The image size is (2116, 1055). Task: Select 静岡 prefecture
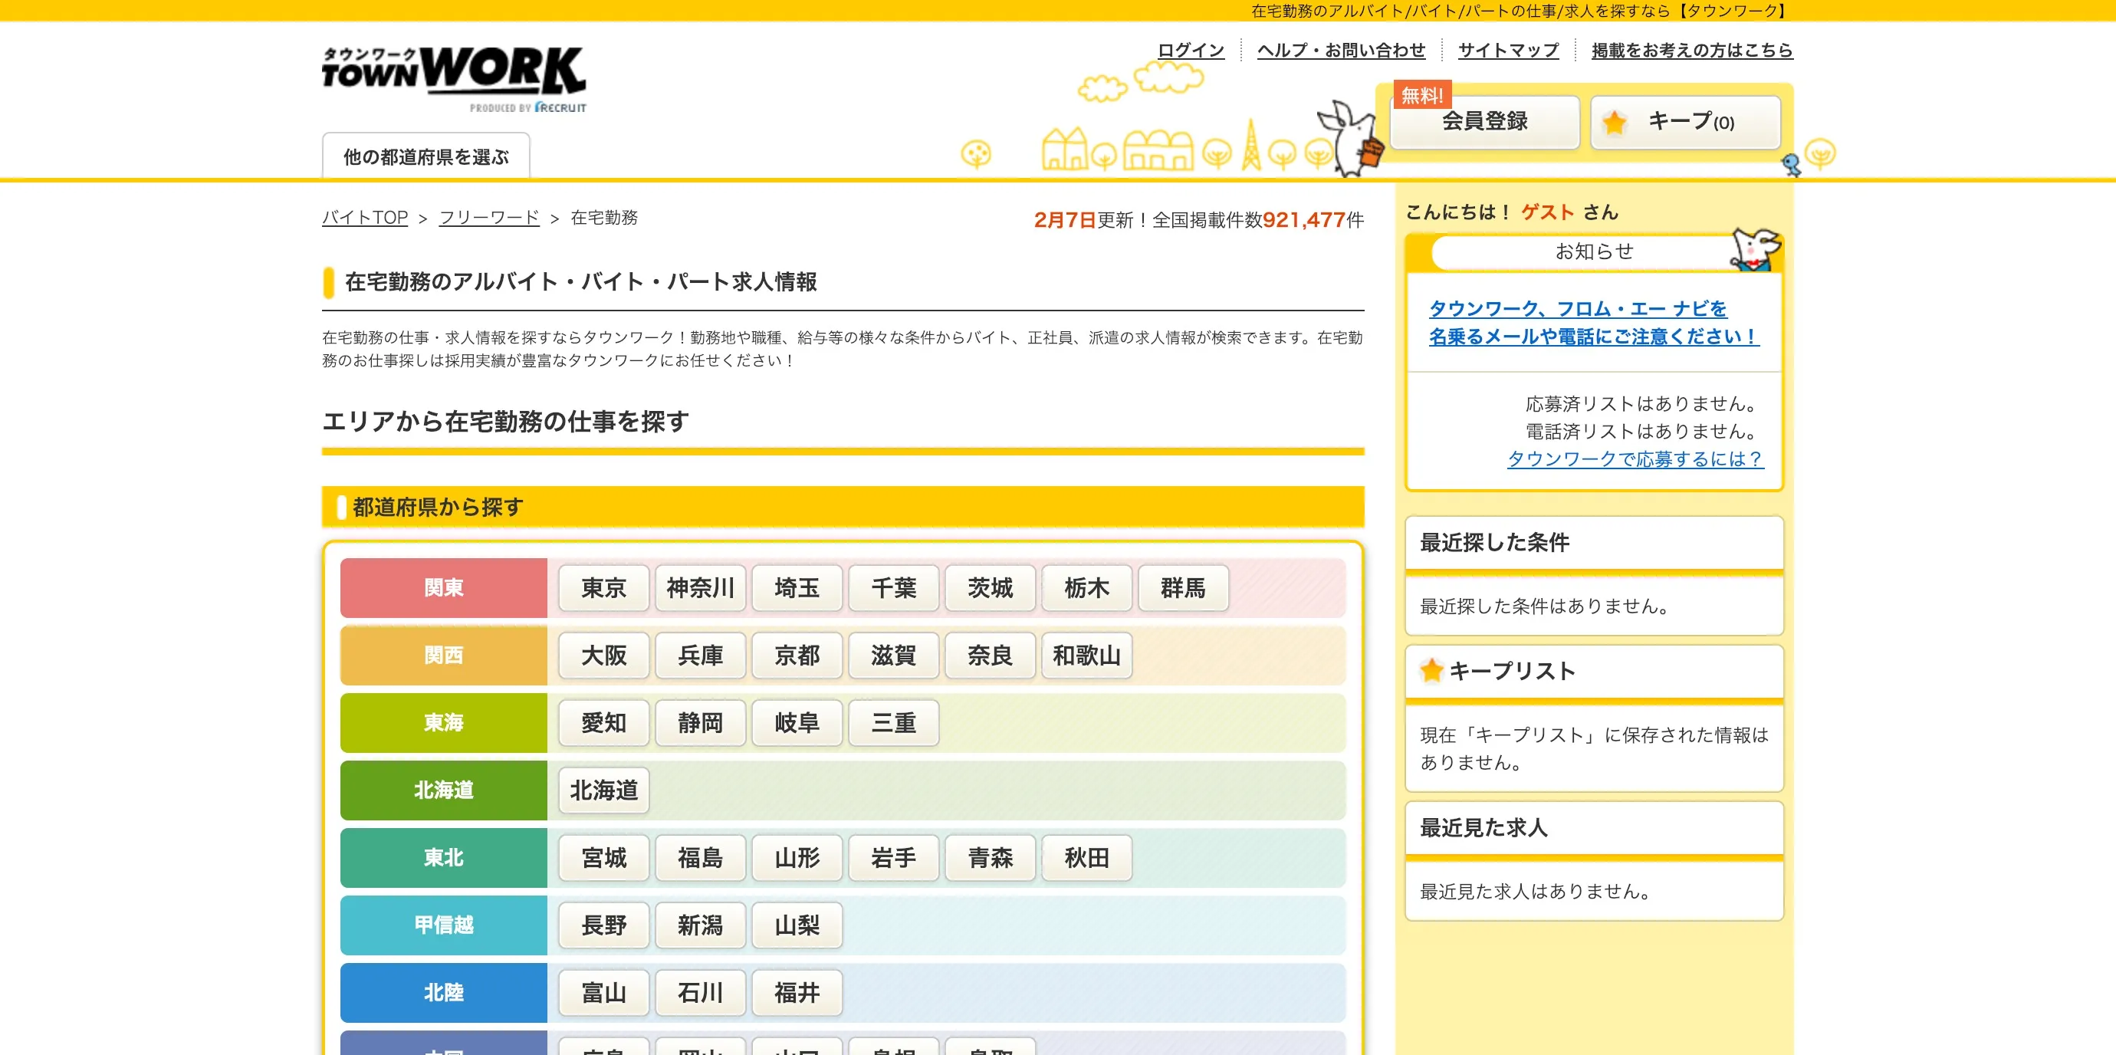coord(700,722)
